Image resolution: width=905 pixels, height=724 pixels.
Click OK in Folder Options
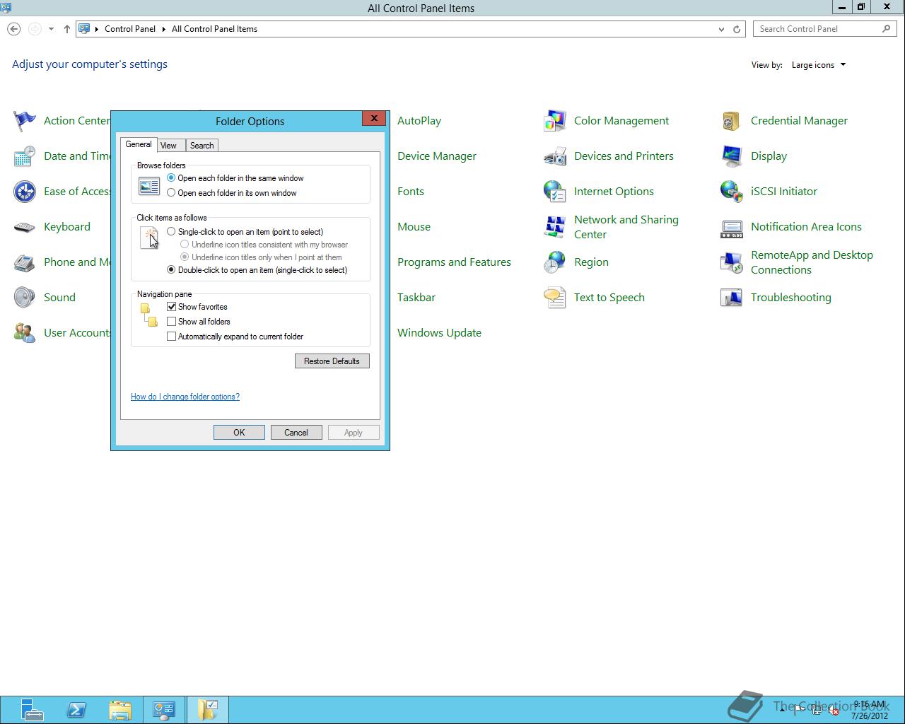tap(239, 433)
